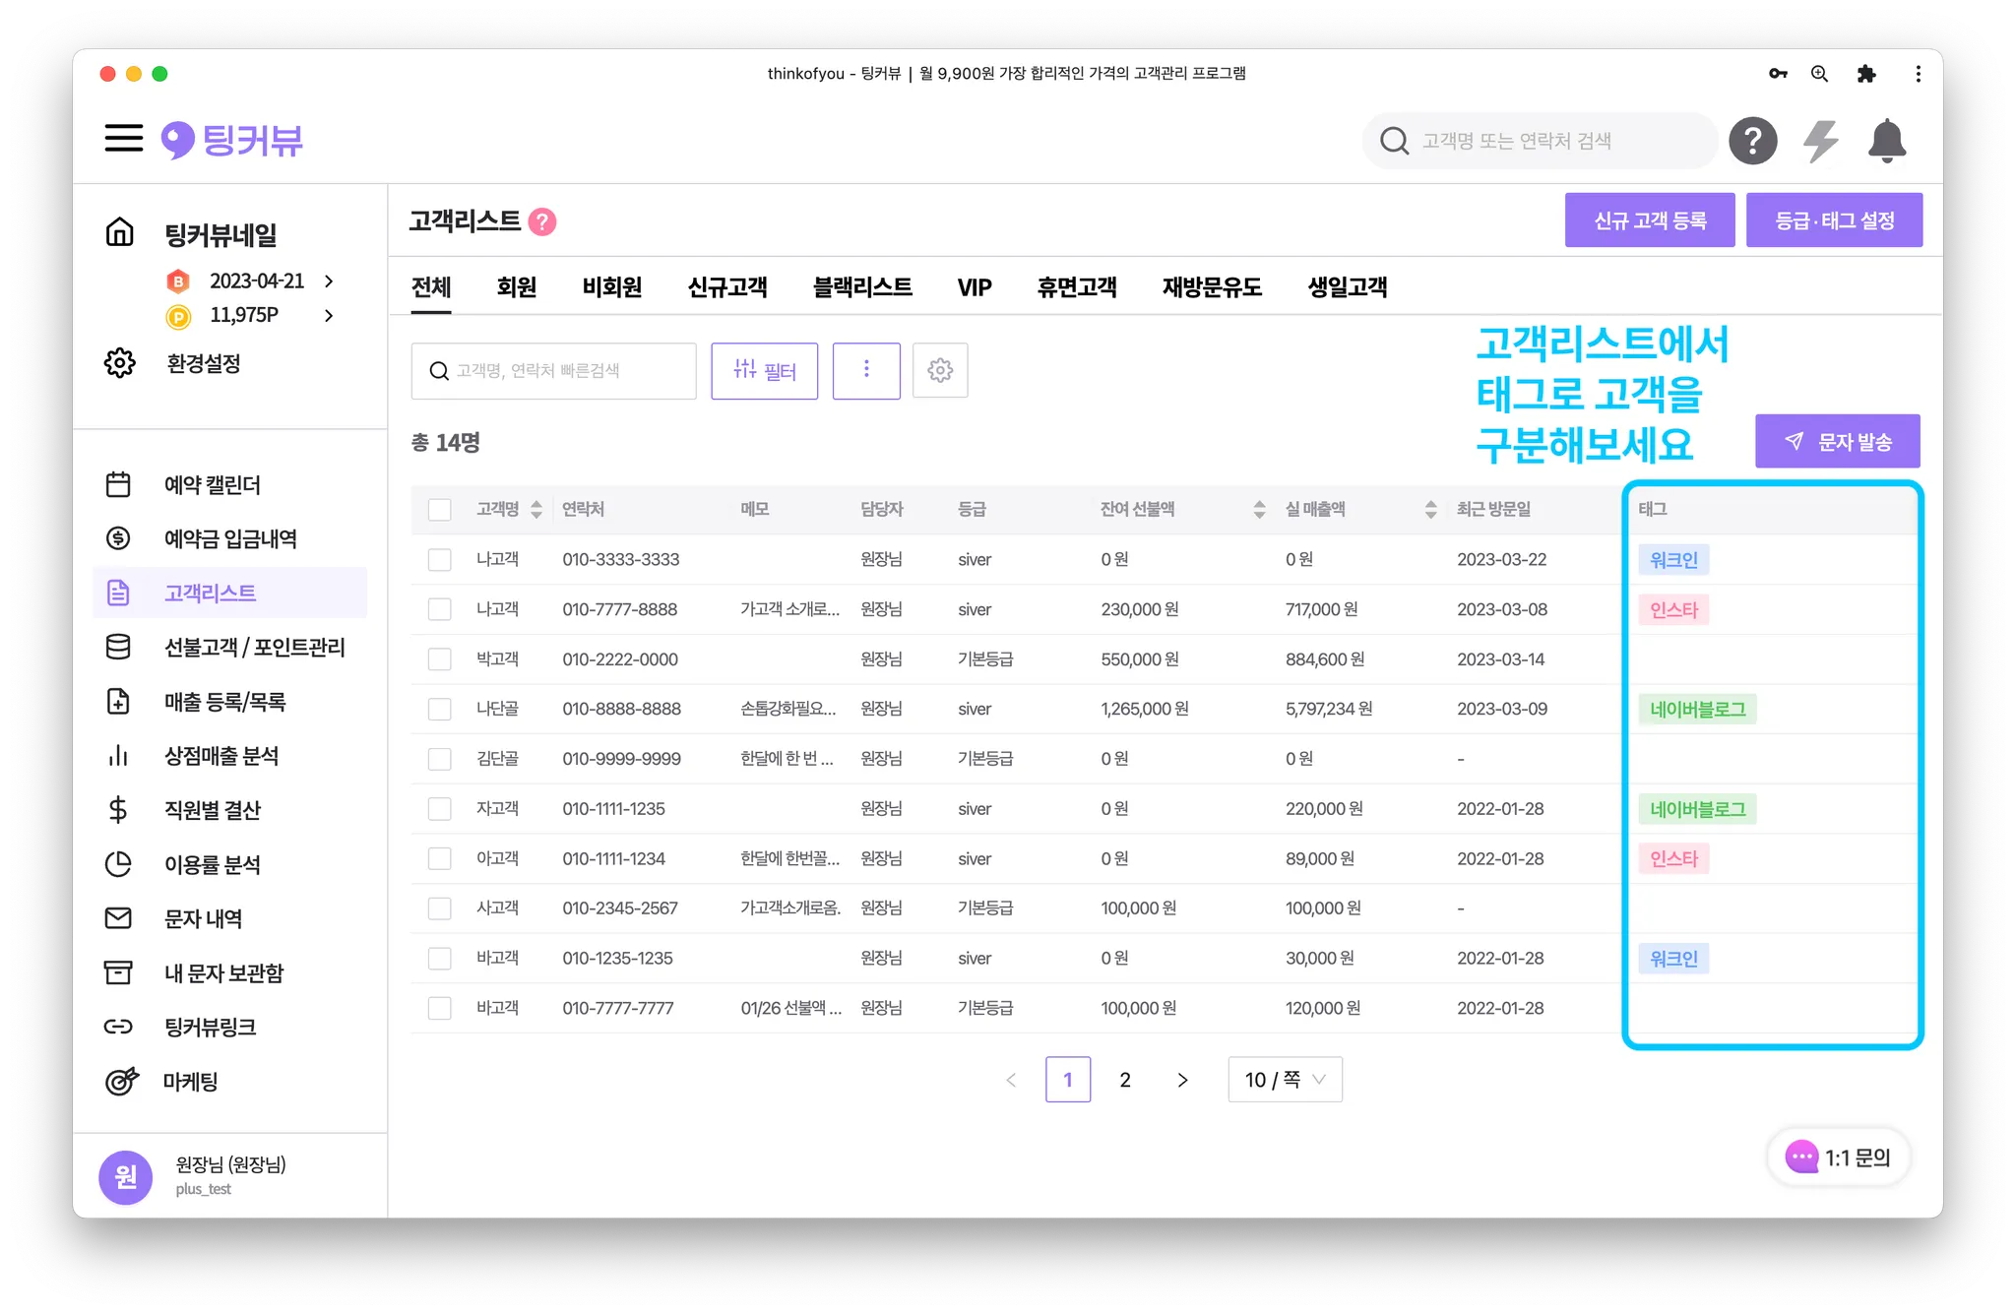
Task: Open 마케팅 in the sidebar
Action: coord(190,1081)
